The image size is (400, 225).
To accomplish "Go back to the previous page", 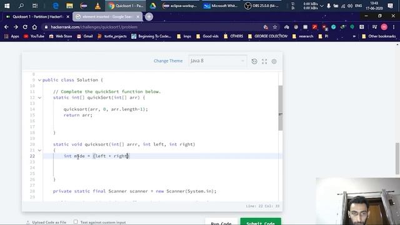I will pyautogui.click(x=6, y=27).
